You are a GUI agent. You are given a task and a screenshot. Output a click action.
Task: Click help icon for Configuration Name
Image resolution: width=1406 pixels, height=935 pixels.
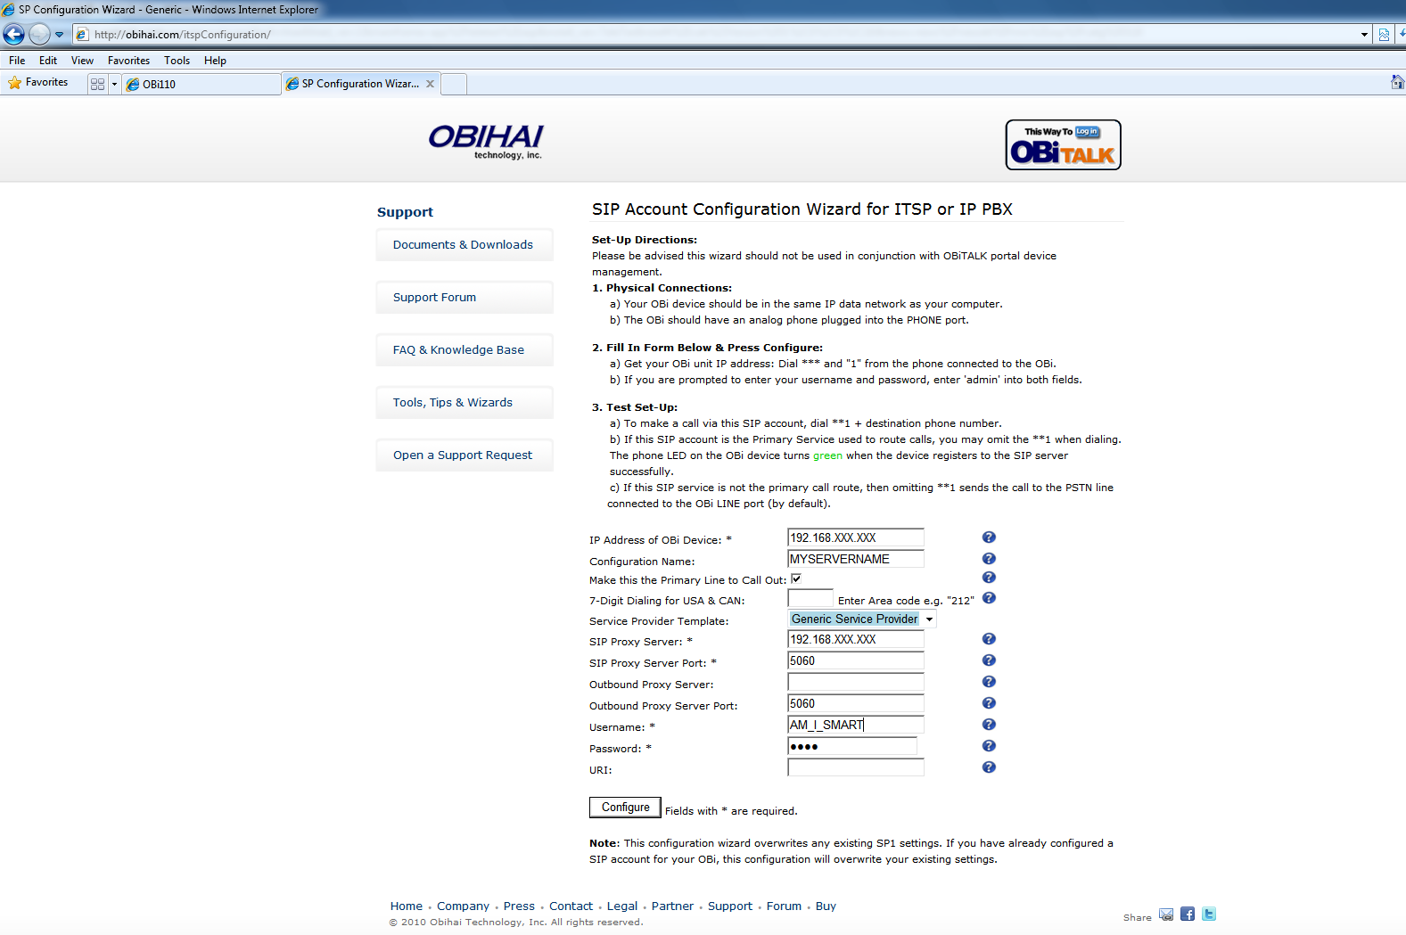pyautogui.click(x=989, y=559)
